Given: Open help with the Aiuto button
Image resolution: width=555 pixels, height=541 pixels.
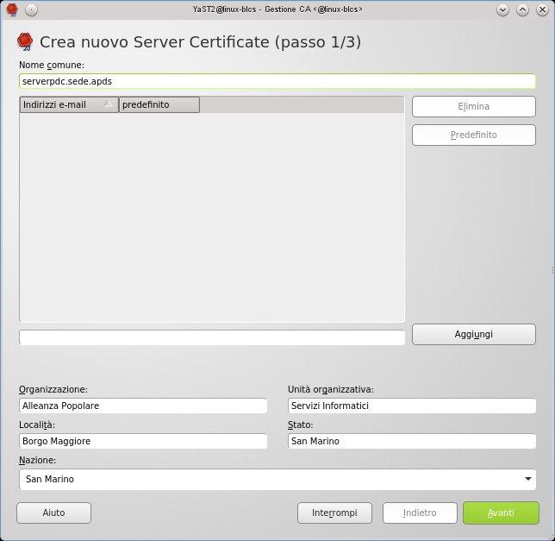Looking at the screenshot, I should pyautogui.click(x=53, y=513).
